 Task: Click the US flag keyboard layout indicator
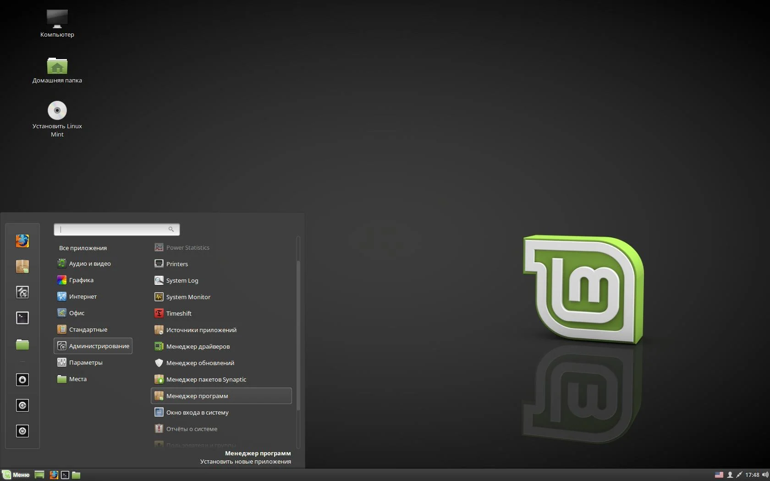(x=719, y=475)
